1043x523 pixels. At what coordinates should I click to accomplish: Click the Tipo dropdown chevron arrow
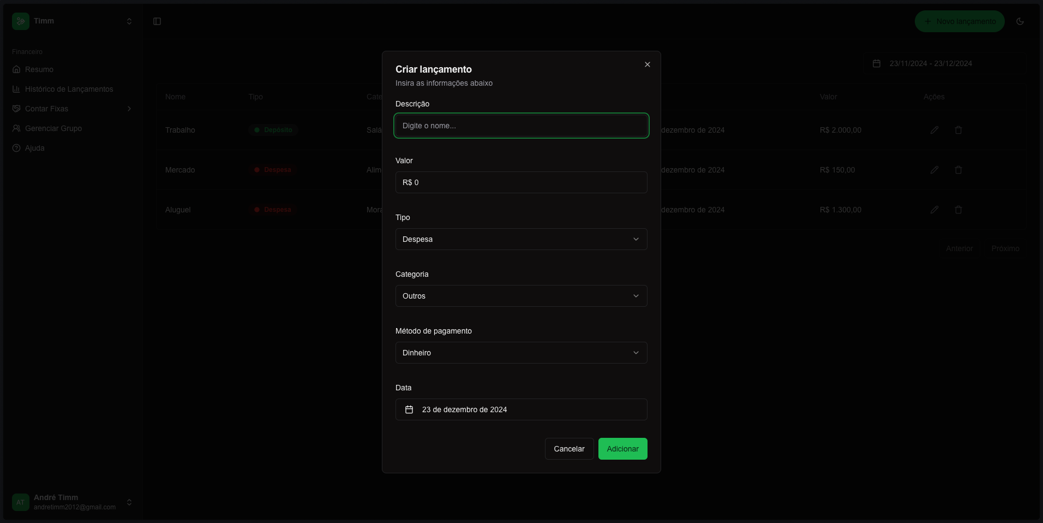pyautogui.click(x=636, y=239)
